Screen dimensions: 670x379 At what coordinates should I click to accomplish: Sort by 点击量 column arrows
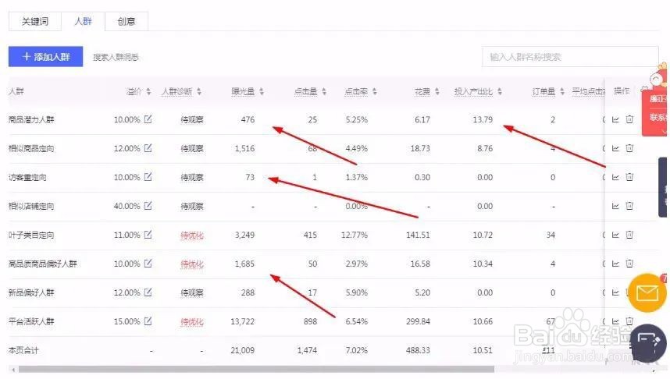[x=324, y=91]
